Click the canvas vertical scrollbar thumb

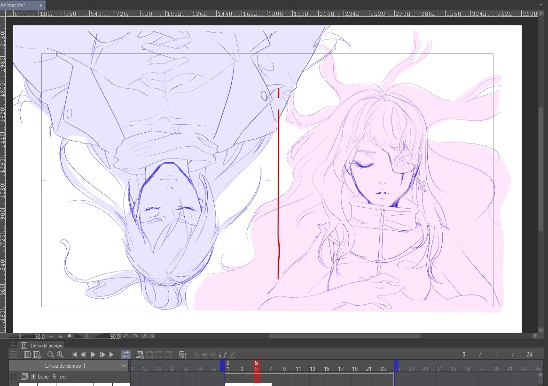(541, 169)
